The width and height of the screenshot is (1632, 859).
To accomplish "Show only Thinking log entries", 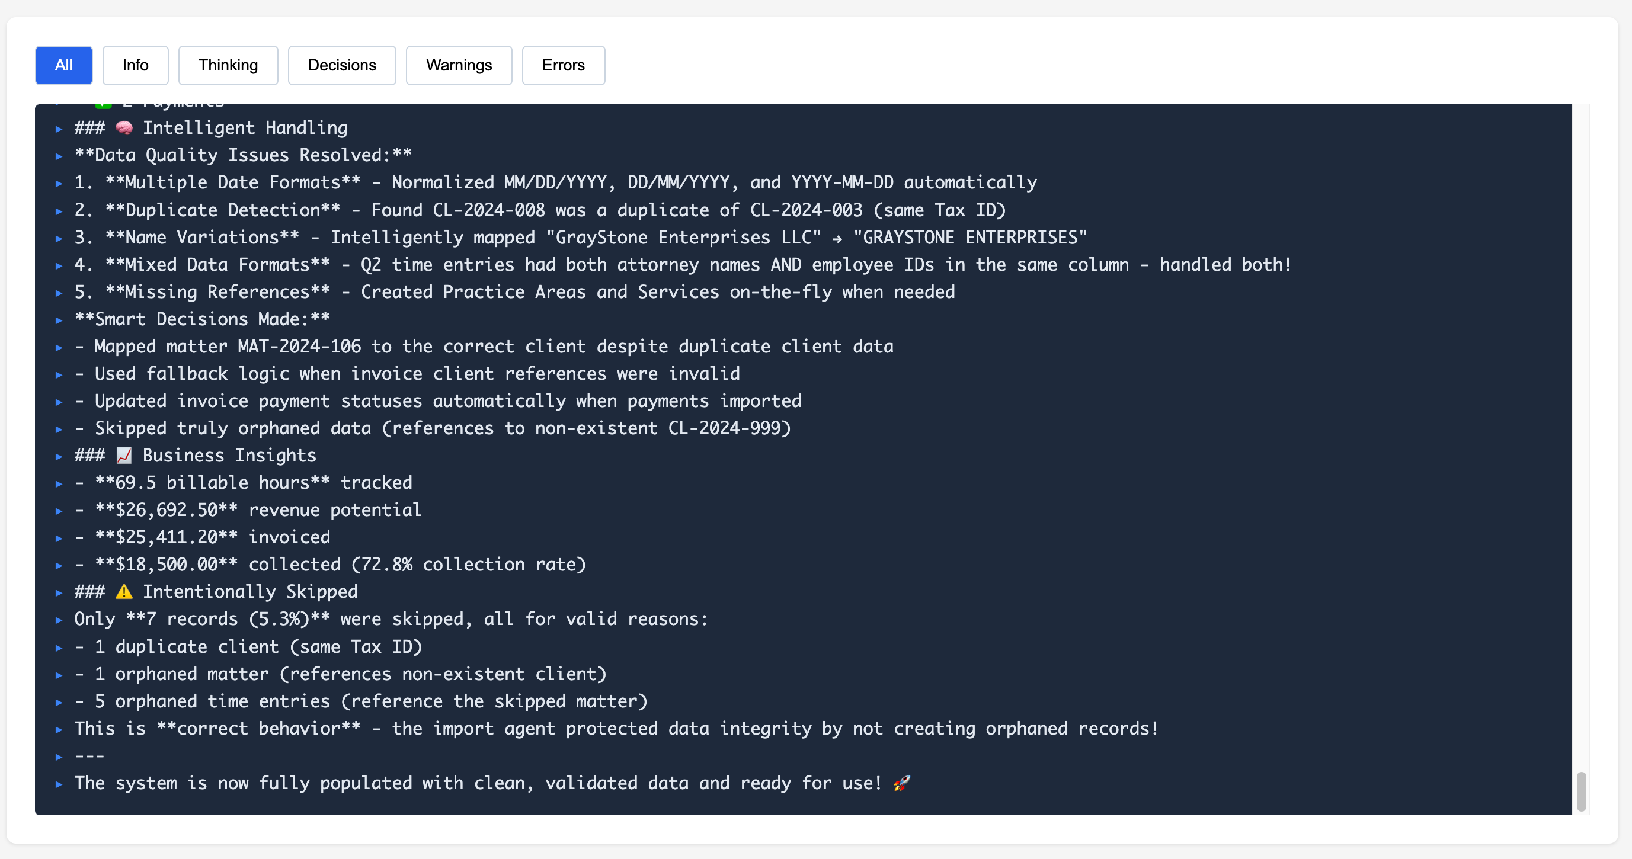I will pyautogui.click(x=228, y=65).
